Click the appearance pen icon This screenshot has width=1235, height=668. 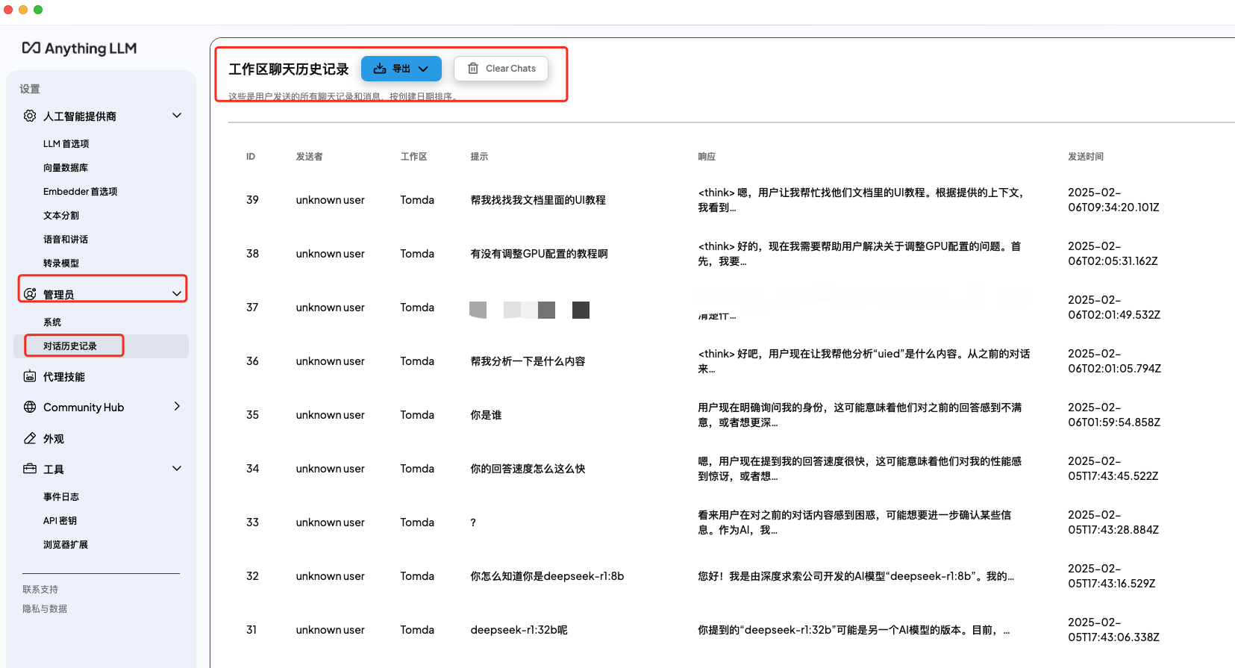[30, 438]
